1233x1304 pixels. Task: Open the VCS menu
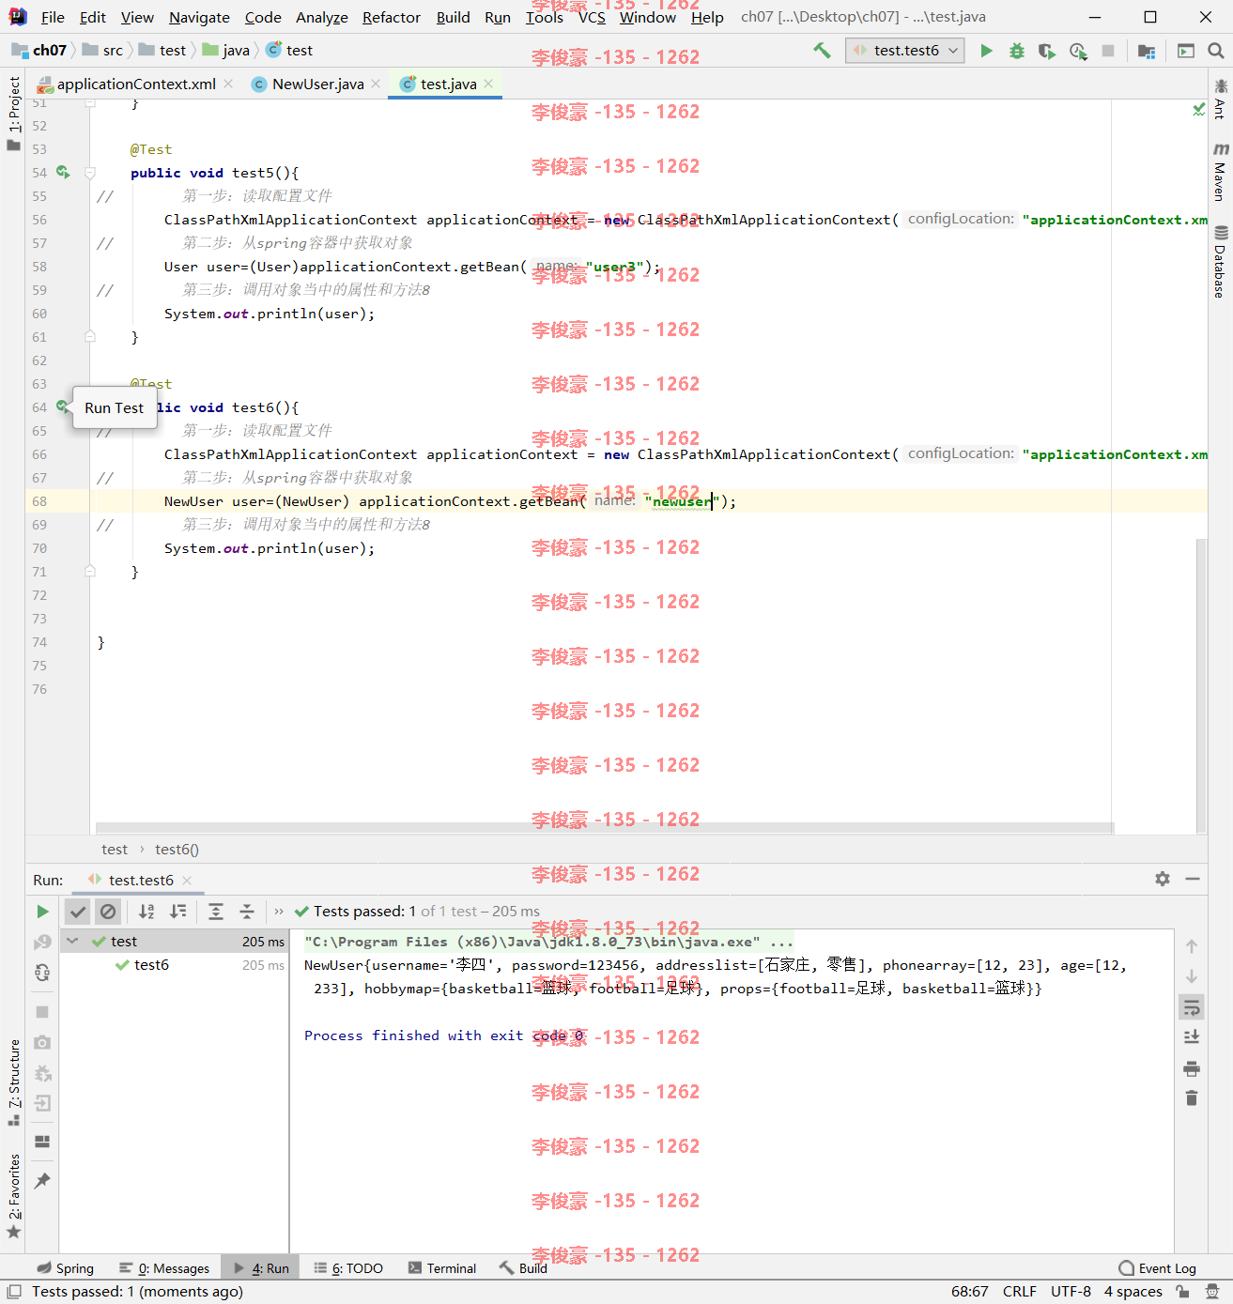point(592,17)
